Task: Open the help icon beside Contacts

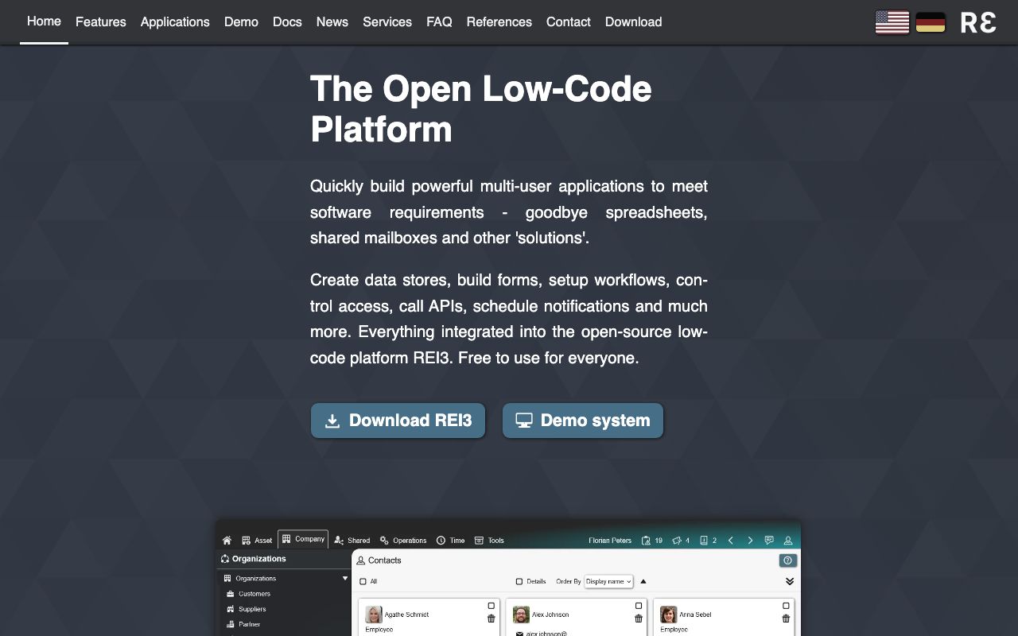Action: pyautogui.click(x=788, y=560)
